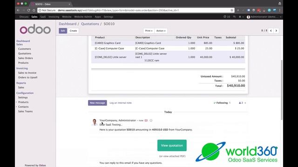Open Settings under Configuration
Screen dimensions: 298x167
(23, 97)
